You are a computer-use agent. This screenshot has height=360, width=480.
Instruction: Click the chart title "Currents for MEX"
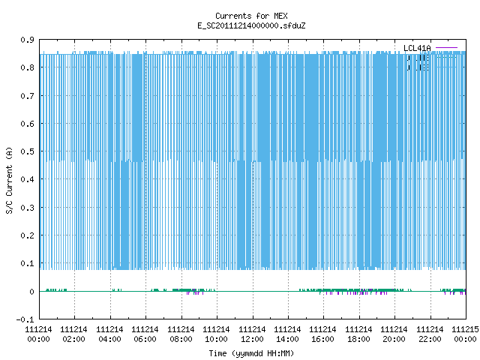coord(251,16)
